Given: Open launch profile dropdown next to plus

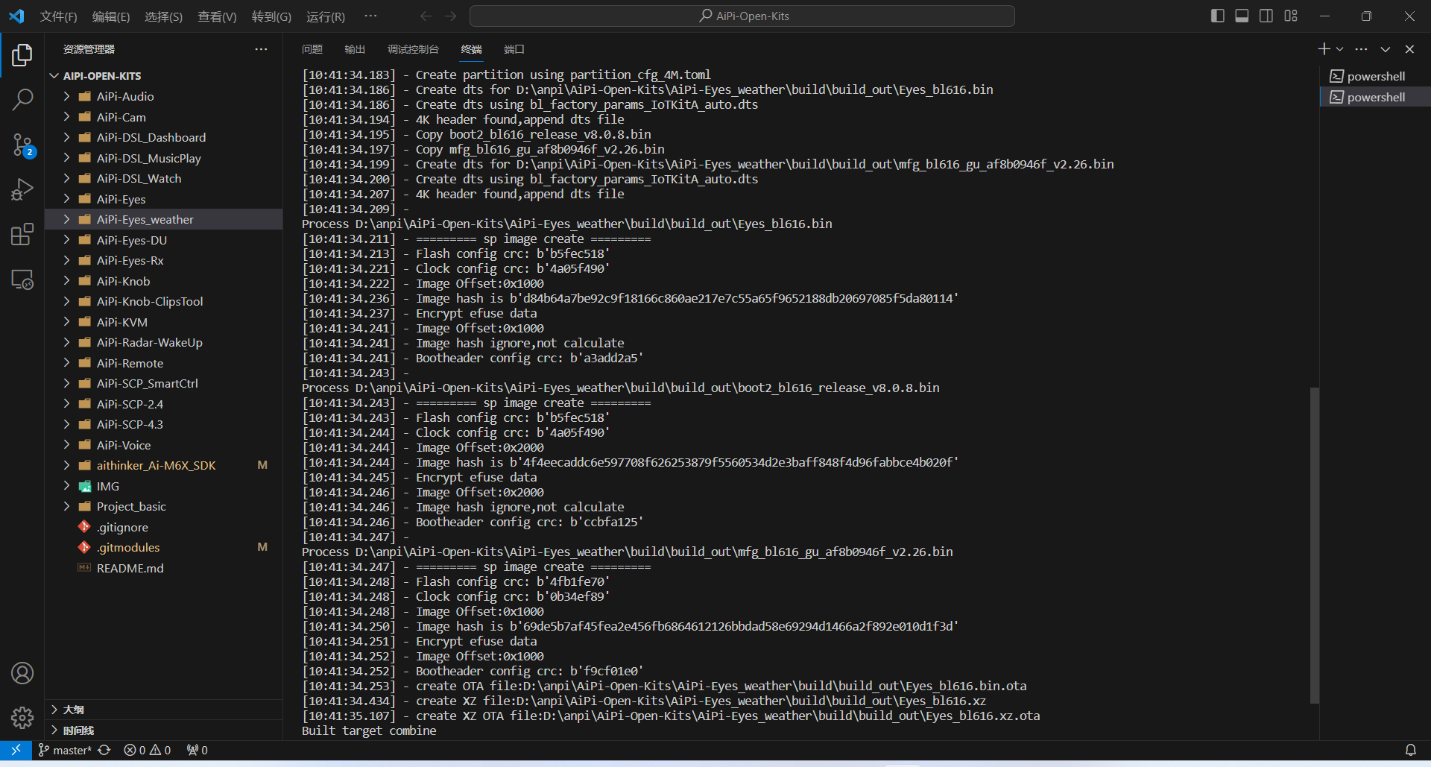Looking at the screenshot, I should pyautogui.click(x=1340, y=49).
